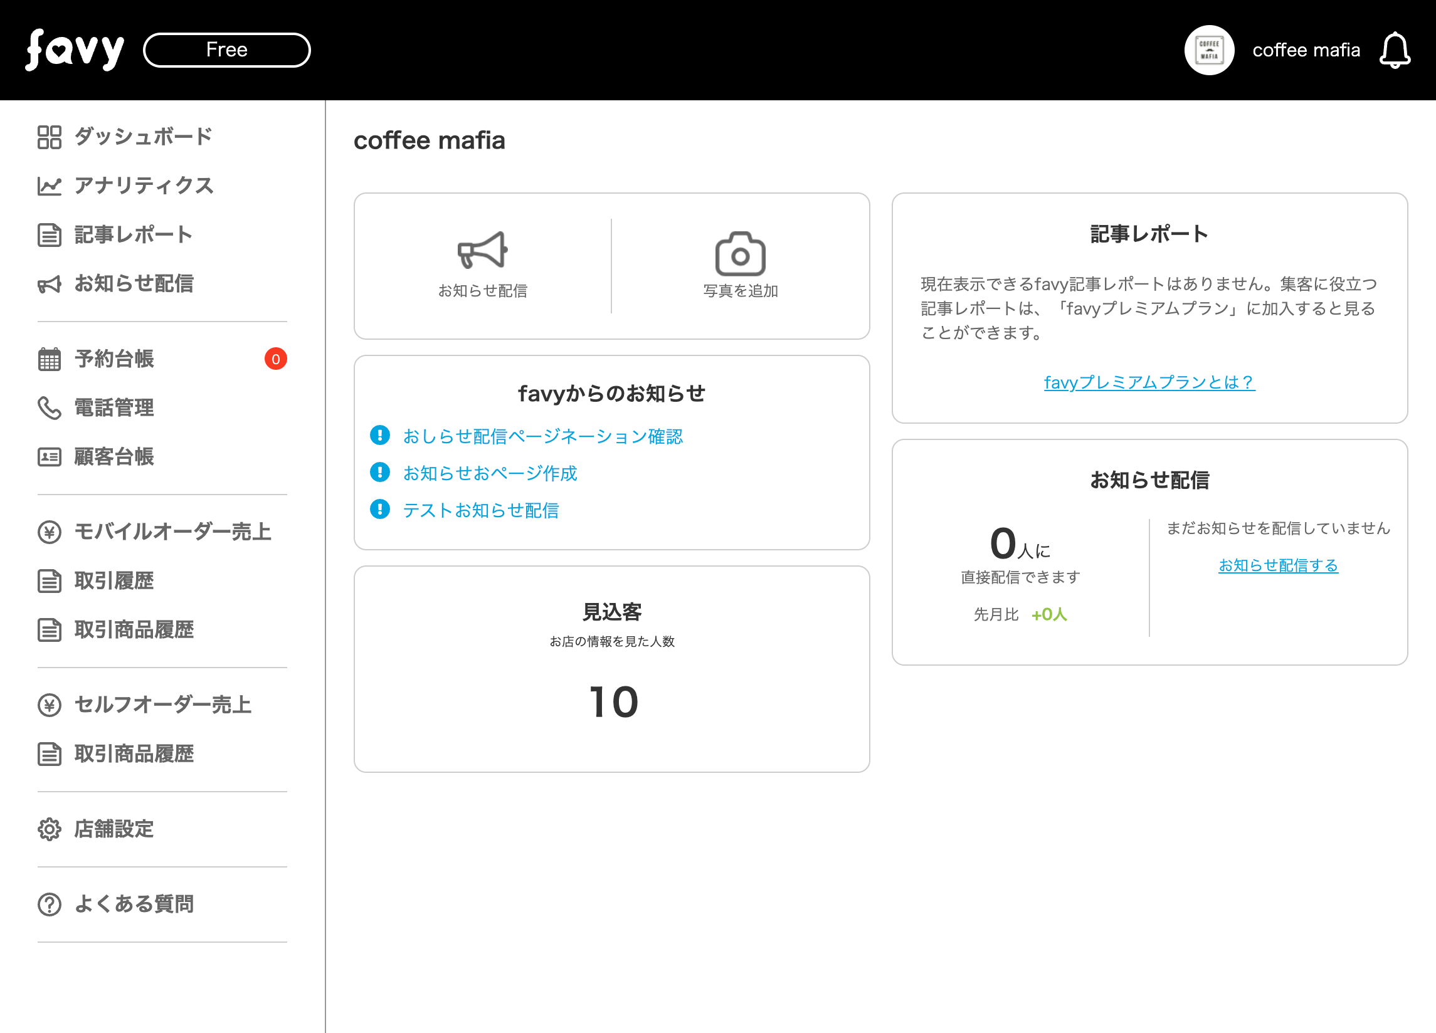
Task: Click the notification bell icon
Action: (x=1394, y=51)
